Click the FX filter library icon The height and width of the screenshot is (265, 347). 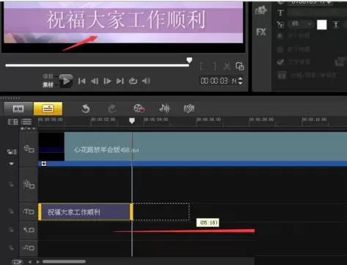pyautogui.click(x=261, y=32)
